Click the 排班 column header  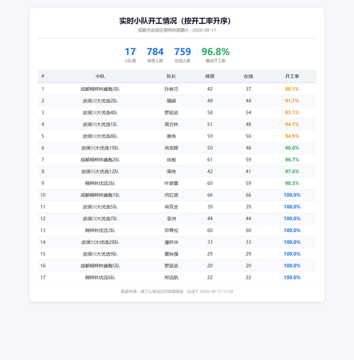pos(210,76)
